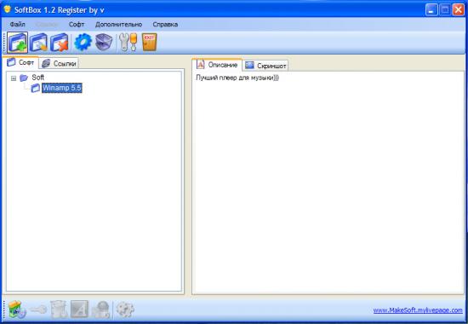Click the green software box icon at bottom
This screenshot has height=324, width=468.
click(x=17, y=310)
